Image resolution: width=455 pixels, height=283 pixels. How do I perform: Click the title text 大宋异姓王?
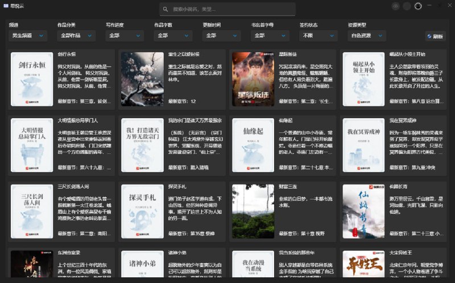tap(401, 252)
